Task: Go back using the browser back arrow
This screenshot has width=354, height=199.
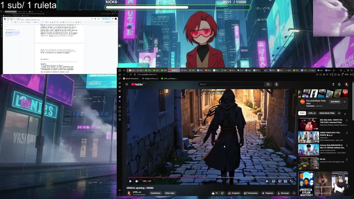Action: coord(124,74)
